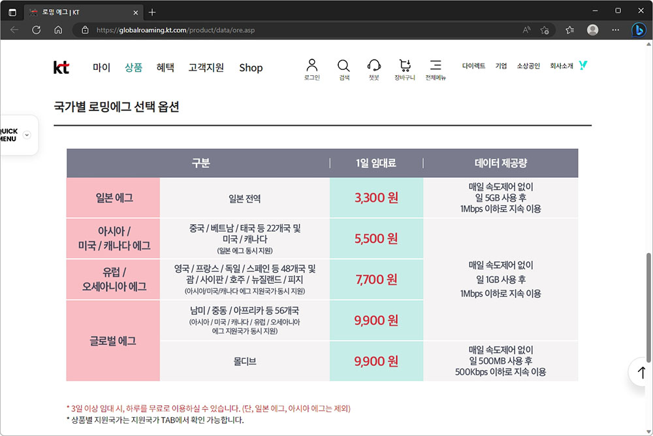Click the 다이렉트 link

(473, 66)
